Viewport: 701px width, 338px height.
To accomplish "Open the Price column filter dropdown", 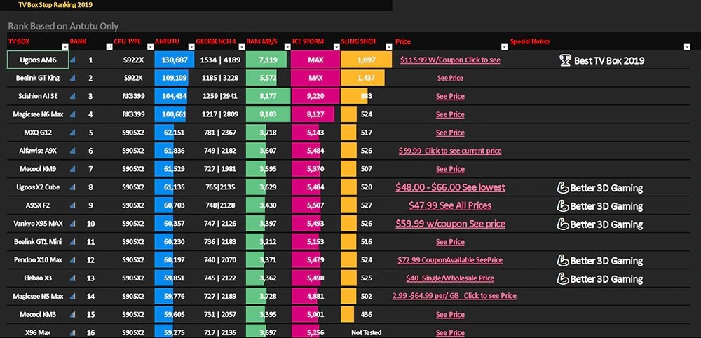I will tap(504, 47).
